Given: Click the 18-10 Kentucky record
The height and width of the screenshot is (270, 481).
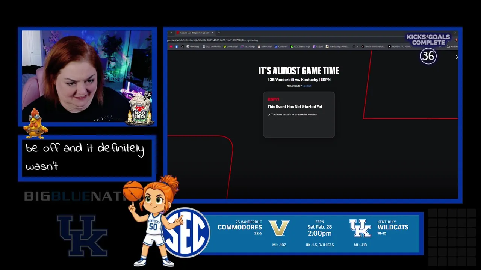Looking at the screenshot, I should [382, 233].
